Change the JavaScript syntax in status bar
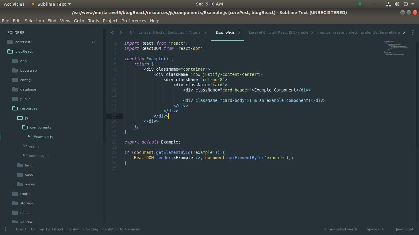This screenshot has width=419, height=235. pyautogui.click(x=404, y=229)
